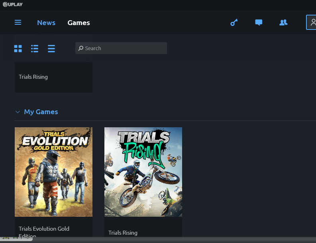
Task: Open the Trials Rising card without cover art
Action: pos(53,77)
